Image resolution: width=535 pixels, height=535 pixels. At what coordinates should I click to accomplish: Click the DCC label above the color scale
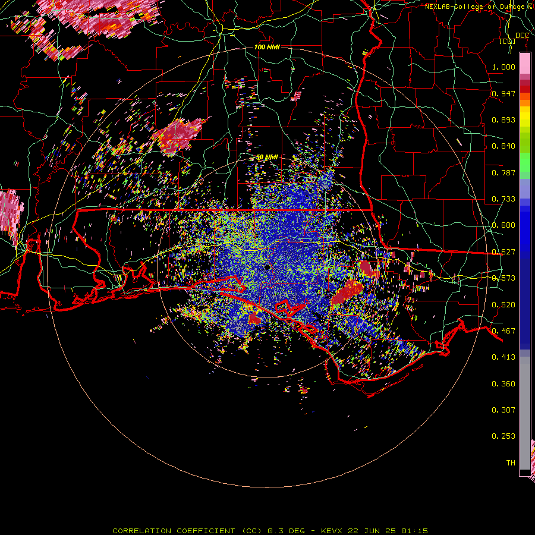click(522, 36)
